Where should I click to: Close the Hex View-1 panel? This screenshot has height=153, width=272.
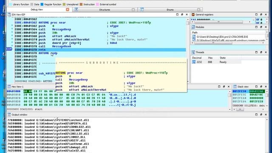click(229, 87)
